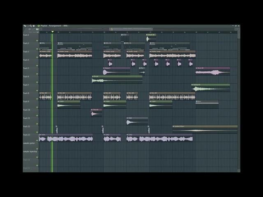The height and width of the screenshot is (197, 263).
Task: Mute Track 3 with its green dot
Action: (37, 57)
